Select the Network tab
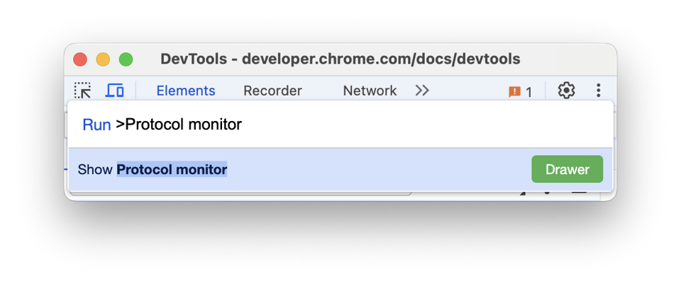681x286 pixels. 370,91
